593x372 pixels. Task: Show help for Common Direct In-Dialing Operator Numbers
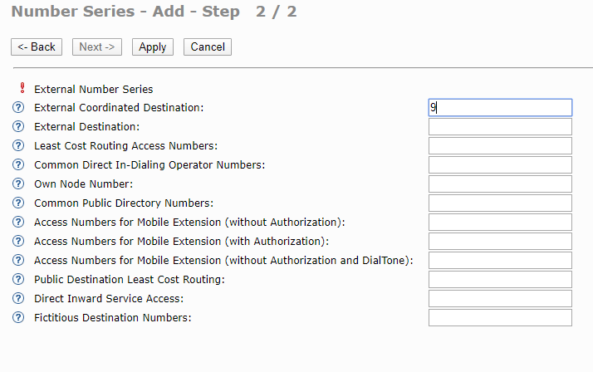point(19,165)
